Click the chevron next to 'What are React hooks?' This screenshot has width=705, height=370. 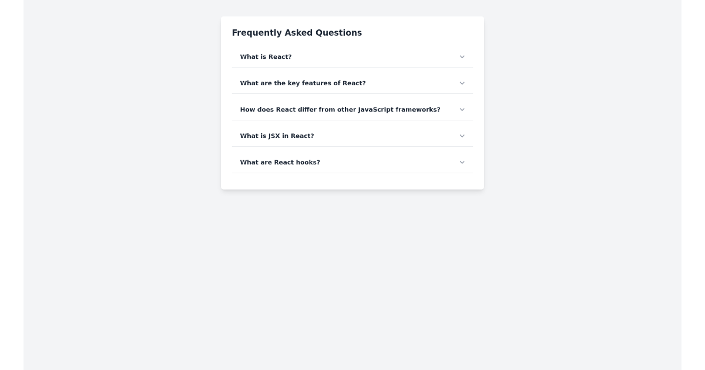pyautogui.click(x=462, y=162)
